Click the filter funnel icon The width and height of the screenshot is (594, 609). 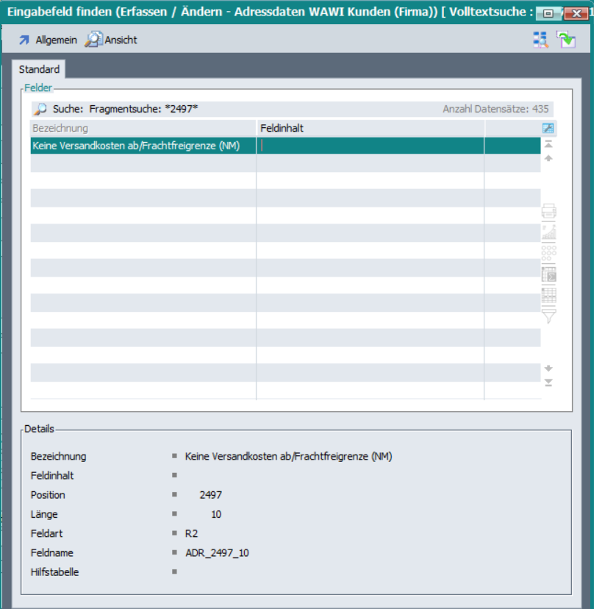click(548, 316)
